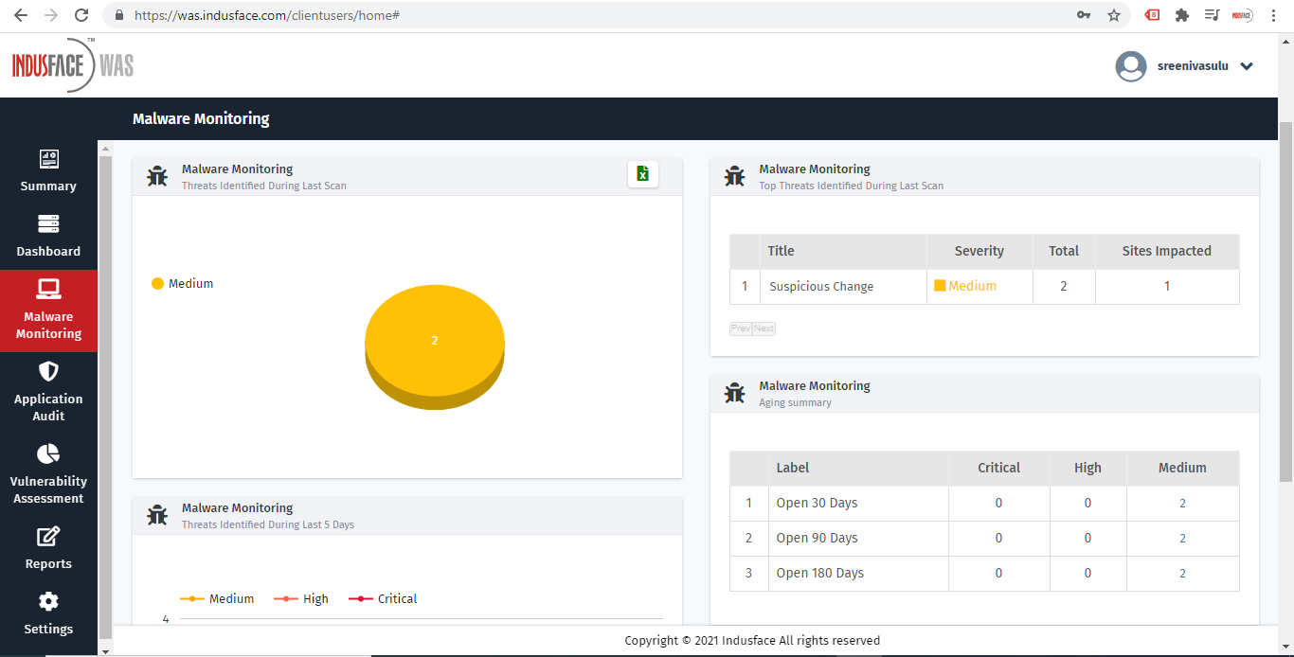Select Malware Monitoring in sidebar
1294x657 pixels.
48,311
